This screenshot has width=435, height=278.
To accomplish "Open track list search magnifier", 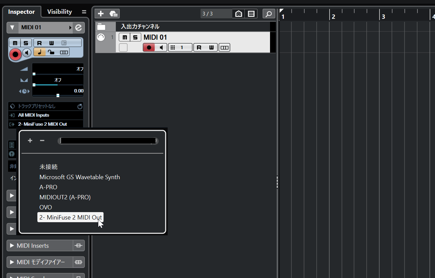I will (x=268, y=14).
